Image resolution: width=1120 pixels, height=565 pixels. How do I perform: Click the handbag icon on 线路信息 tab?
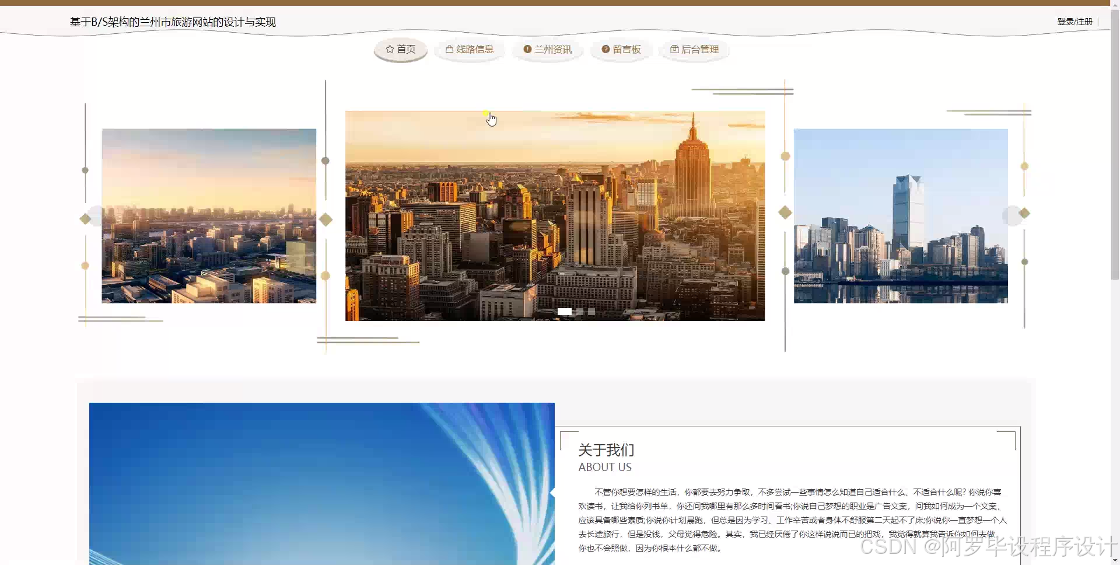click(x=449, y=50)
